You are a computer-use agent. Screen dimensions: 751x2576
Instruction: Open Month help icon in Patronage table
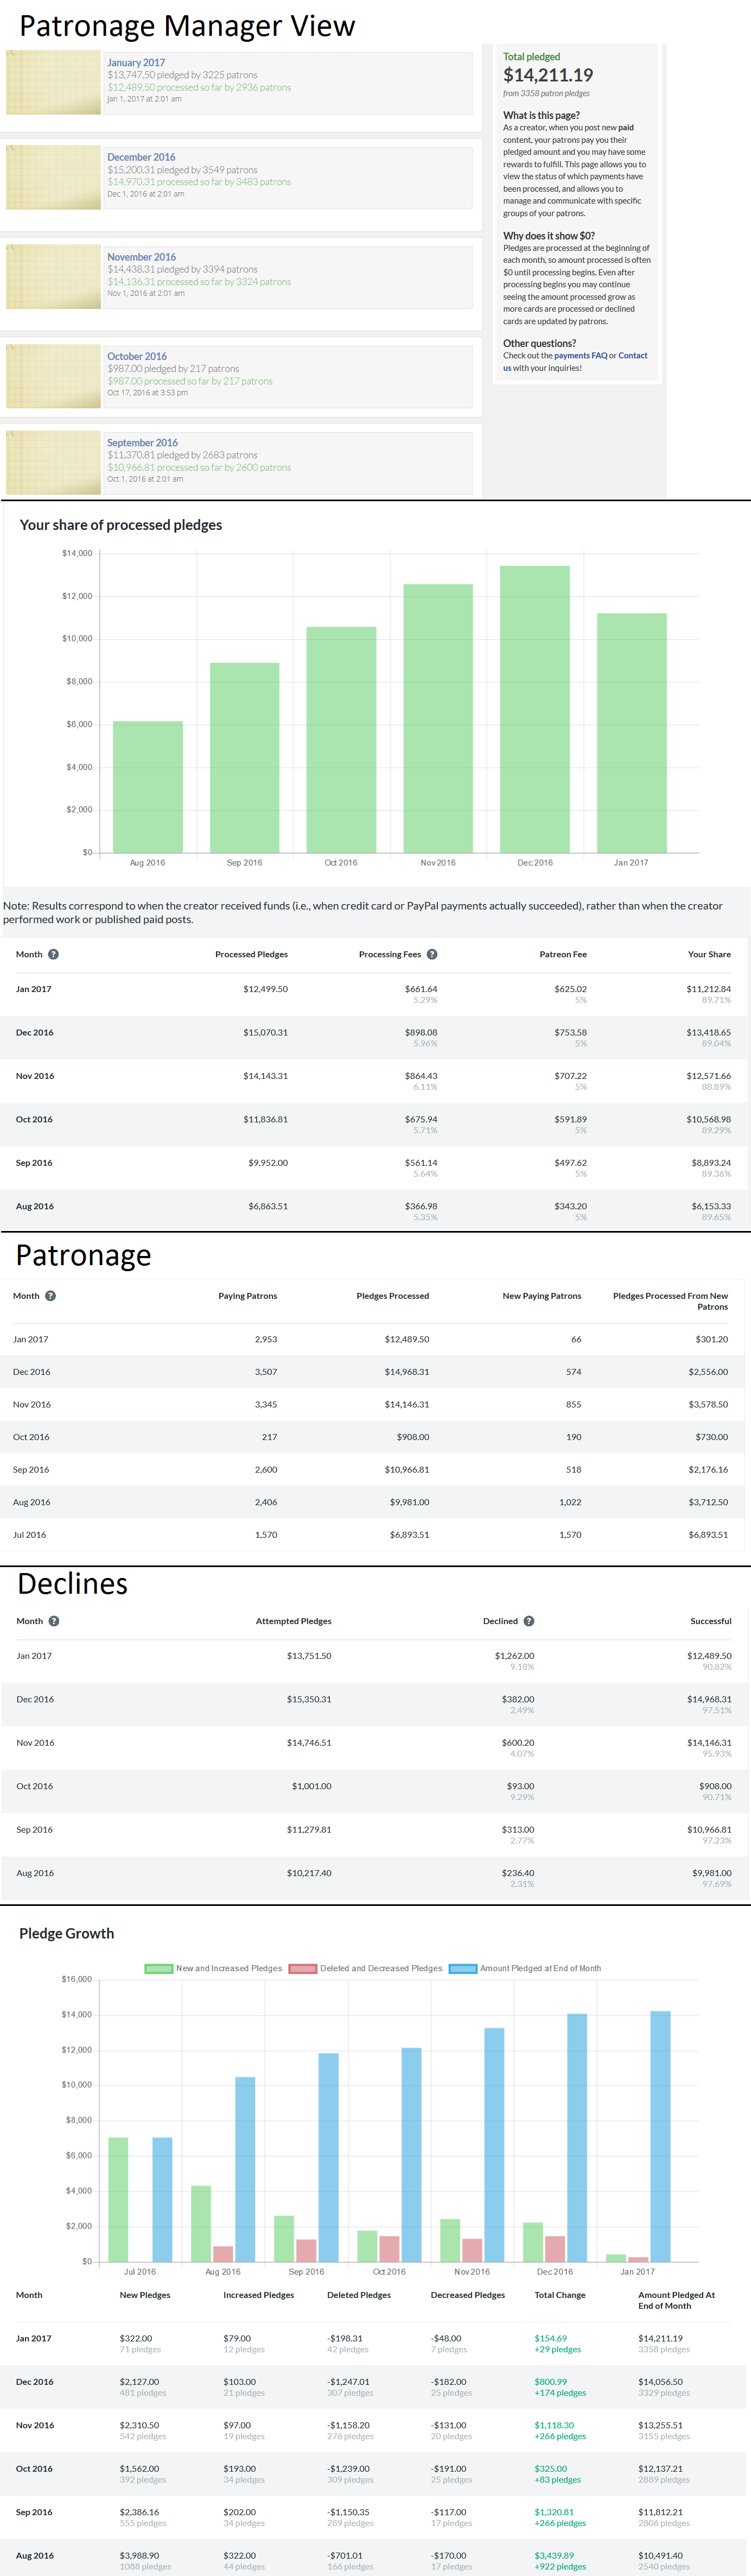(51, 1296)
